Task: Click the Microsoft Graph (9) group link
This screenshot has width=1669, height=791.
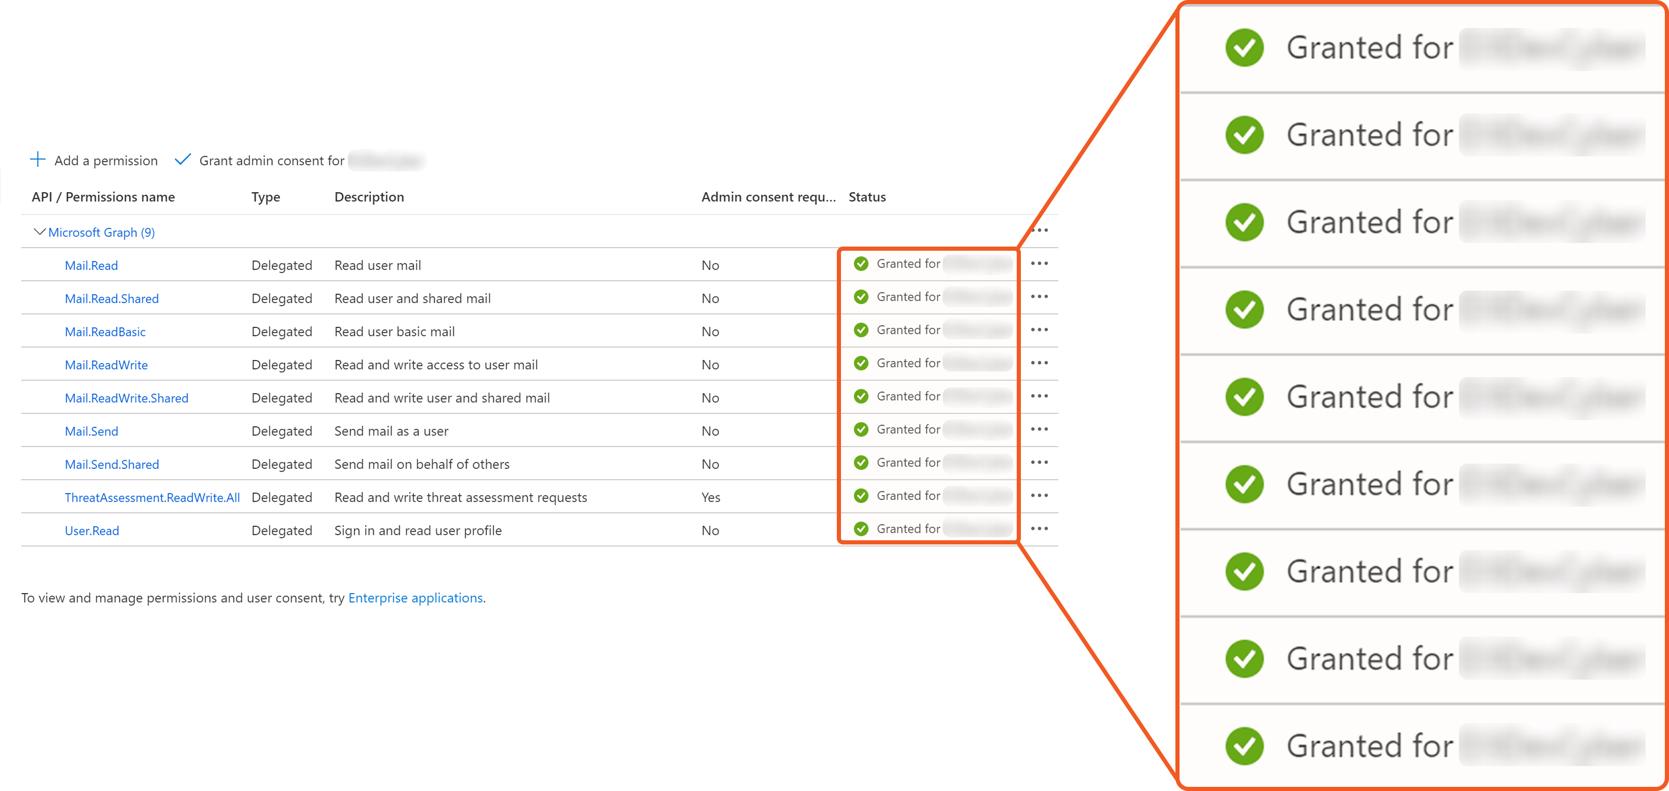Action: (x=101, y=233)
